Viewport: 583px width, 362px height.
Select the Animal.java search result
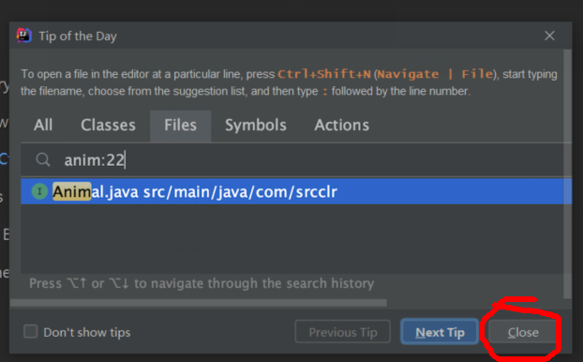tap(296, 191)
